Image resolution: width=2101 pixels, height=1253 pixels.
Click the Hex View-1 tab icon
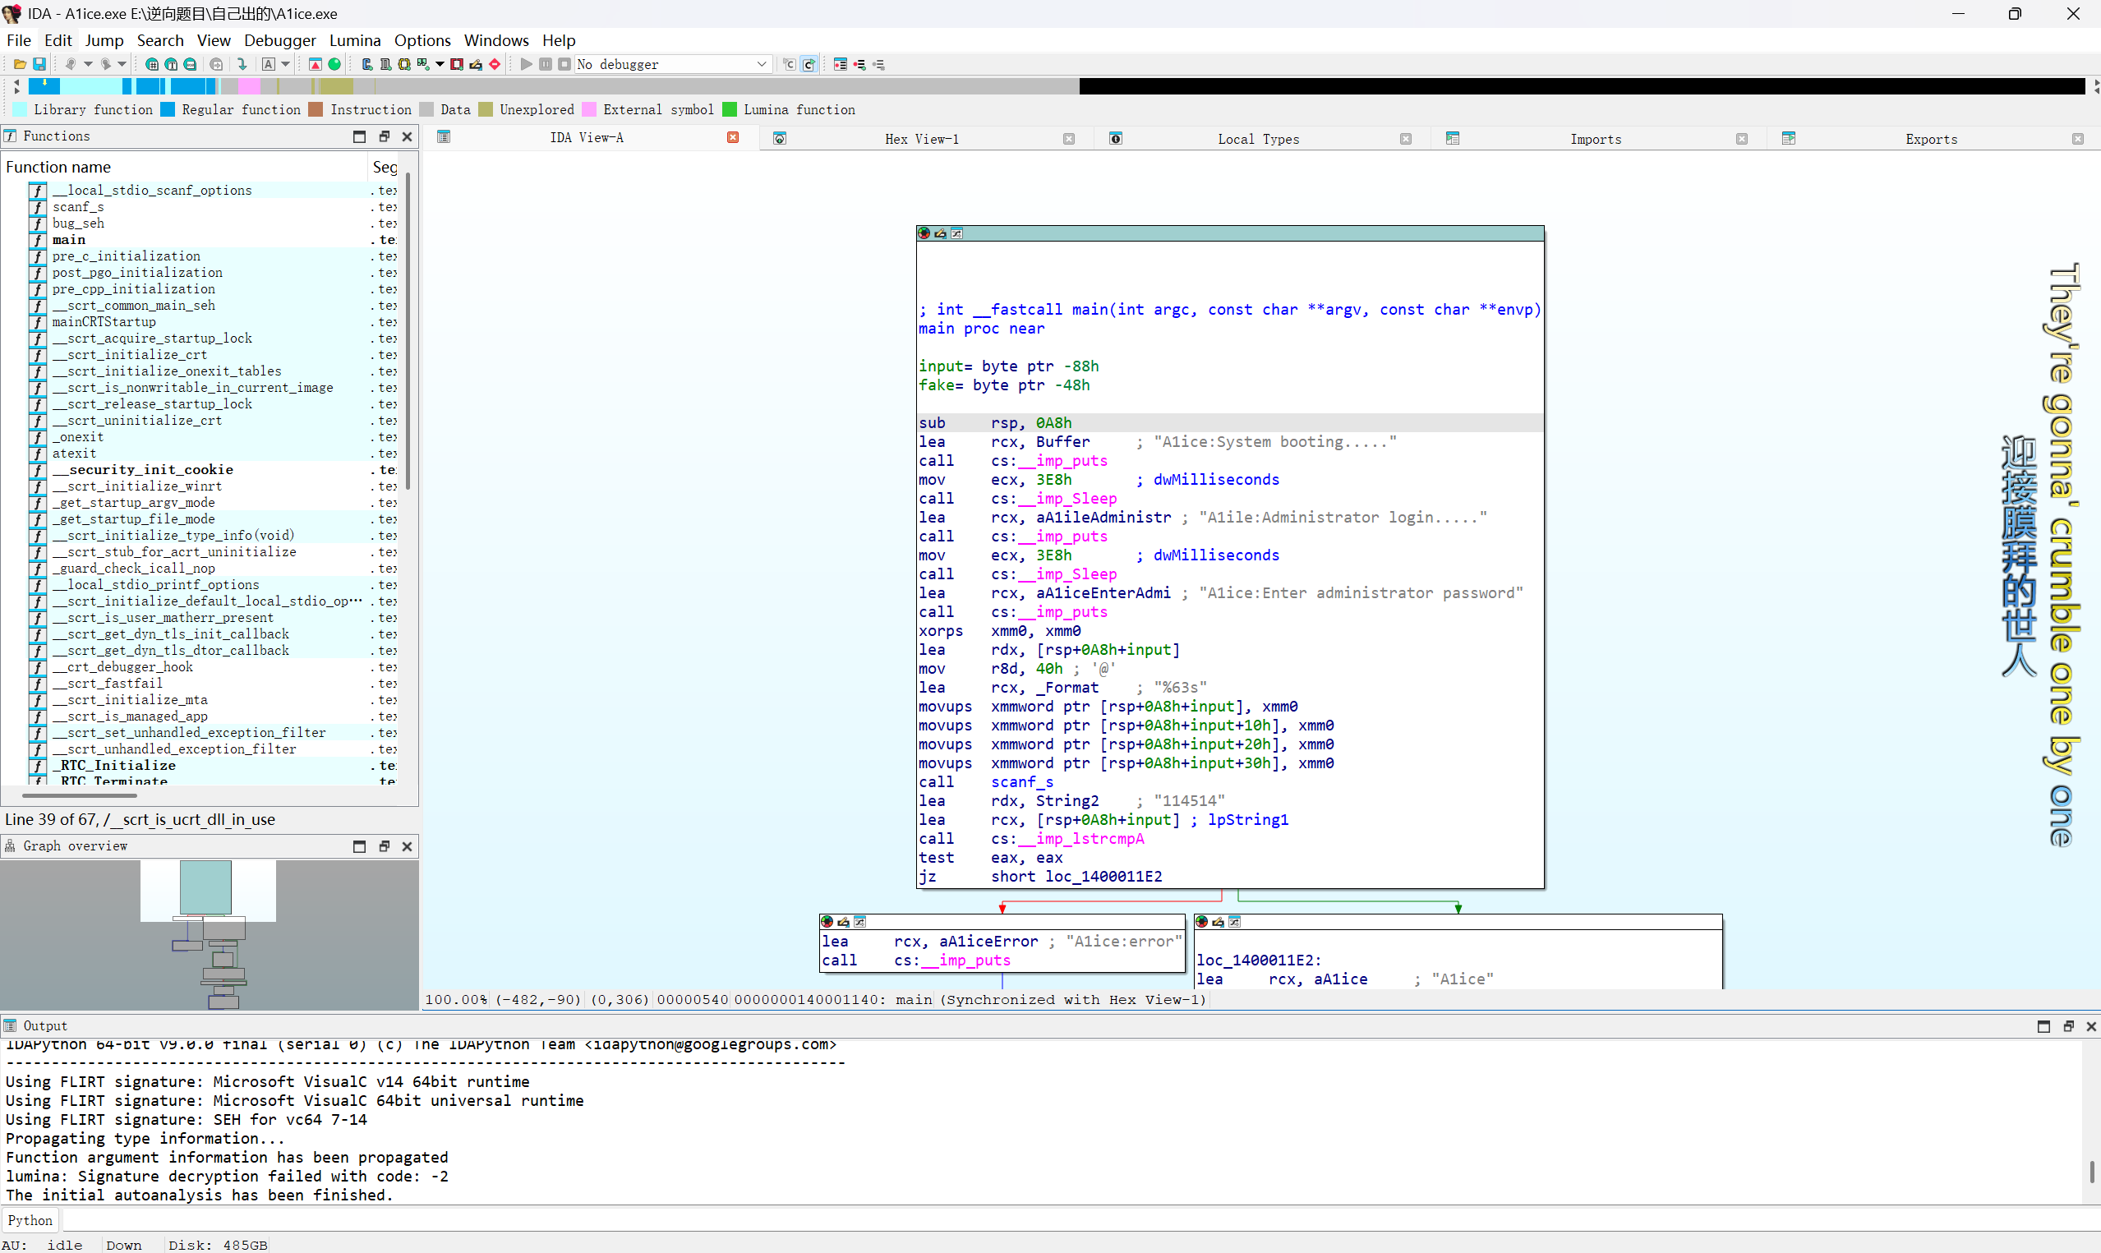point(779,139)
